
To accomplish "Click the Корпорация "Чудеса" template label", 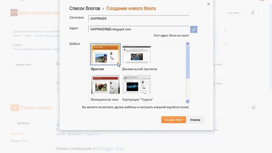I will pyautogui.click(x=138, y=99).
